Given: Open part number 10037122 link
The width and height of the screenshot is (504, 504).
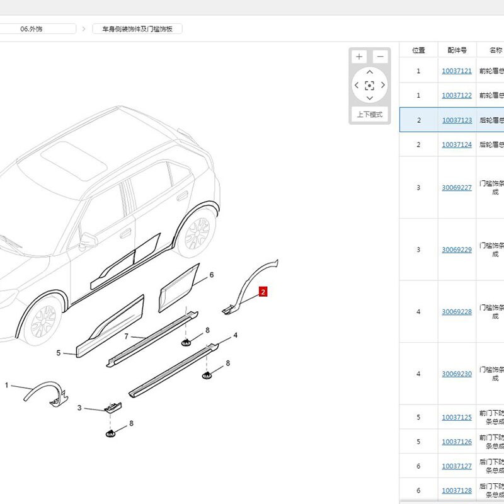Looking at the screenshot, I should pos(457,96).
